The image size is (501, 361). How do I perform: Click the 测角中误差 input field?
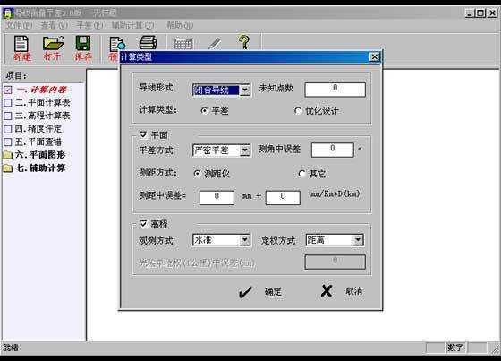(332, 150)
